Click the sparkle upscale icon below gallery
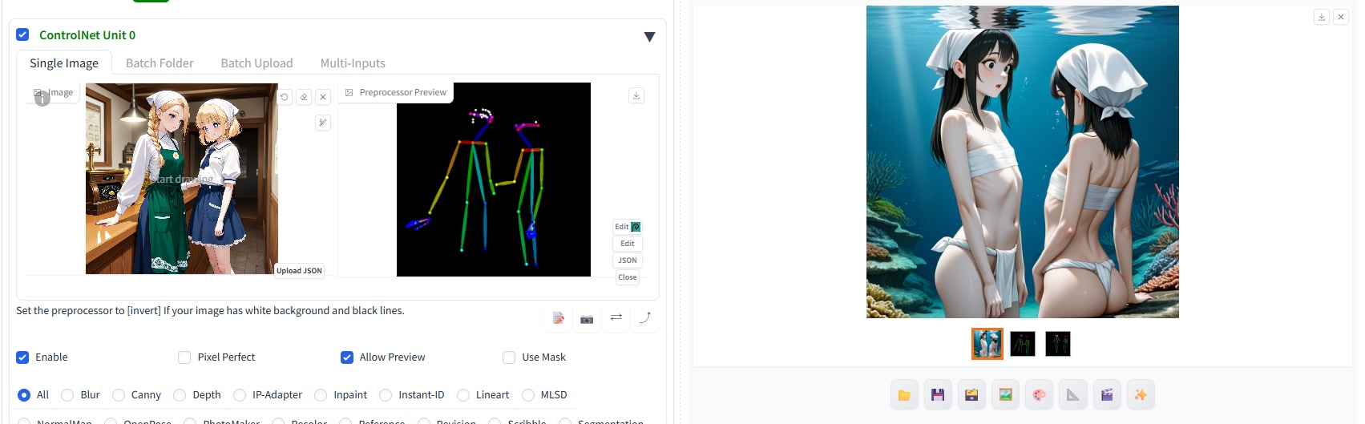Image resolution: width=1365 pixels, height=424 pixels. click(x=1141, y=394)
